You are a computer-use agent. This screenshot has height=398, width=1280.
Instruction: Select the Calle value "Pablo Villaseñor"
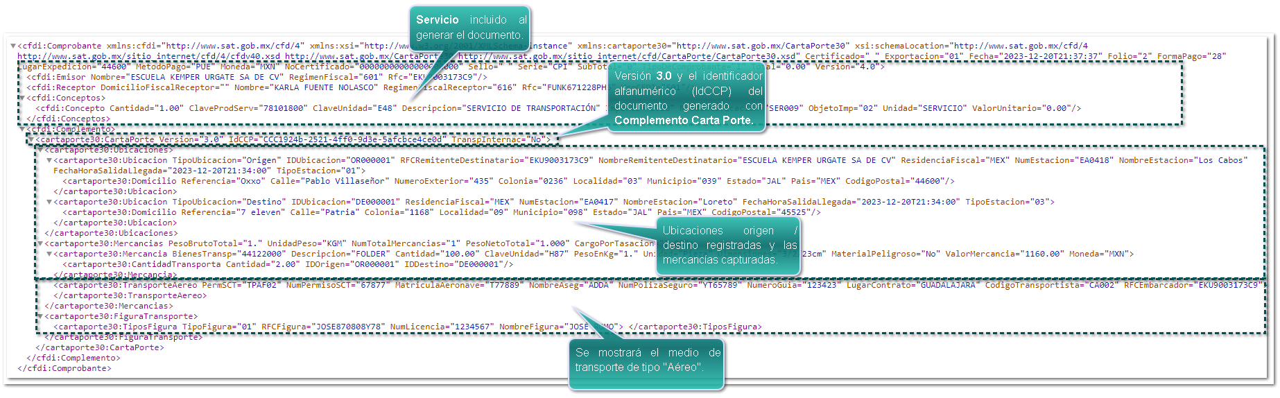pyautogui.click(x=345, y=181)
